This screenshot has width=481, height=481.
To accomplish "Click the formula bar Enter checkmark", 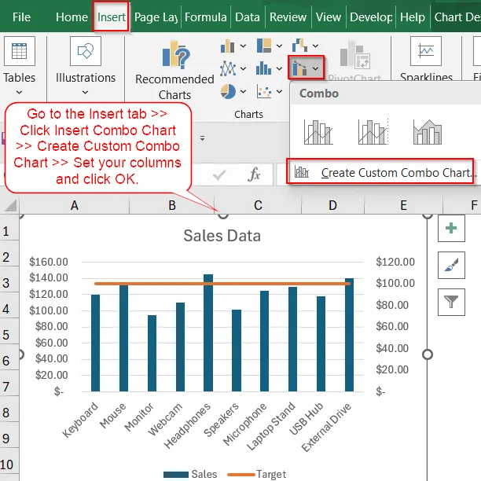I will tap(219, 174).
